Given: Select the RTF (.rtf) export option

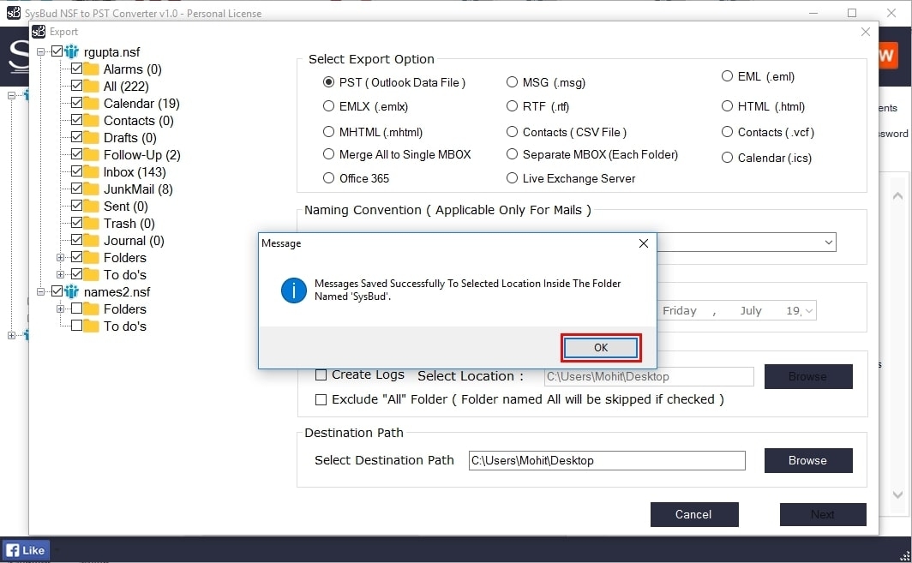Looking at the screenshot, I should click(x=512, y=106).
